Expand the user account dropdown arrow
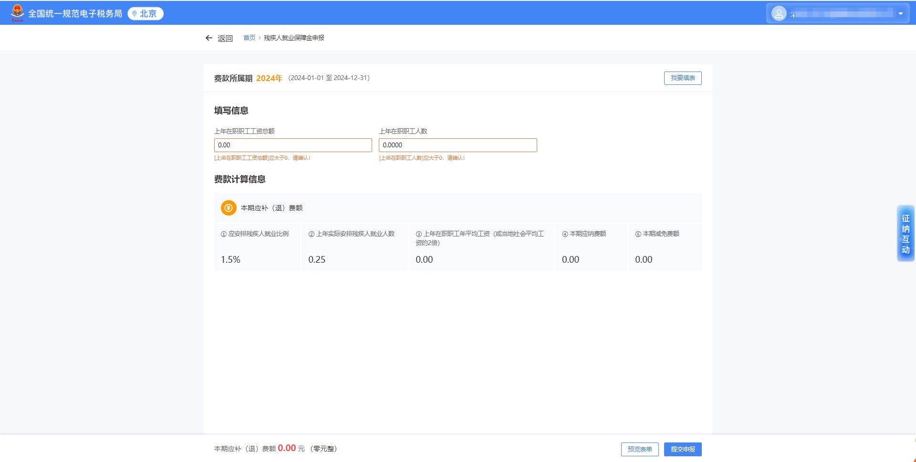The image size is (916, 462). [x=901, y=13]
